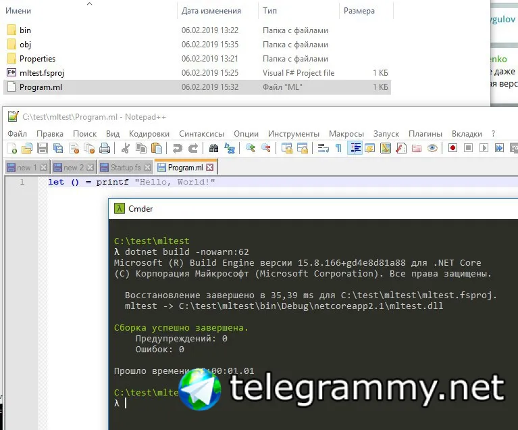The width and height of the screenshot is (518, 430).
Task: Open Folder as Workspace icon
Action: 417,148
